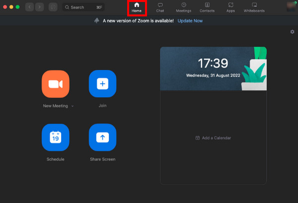Open the Chat tab
Viewport: 298px width, 203px height.
point(160,7)
